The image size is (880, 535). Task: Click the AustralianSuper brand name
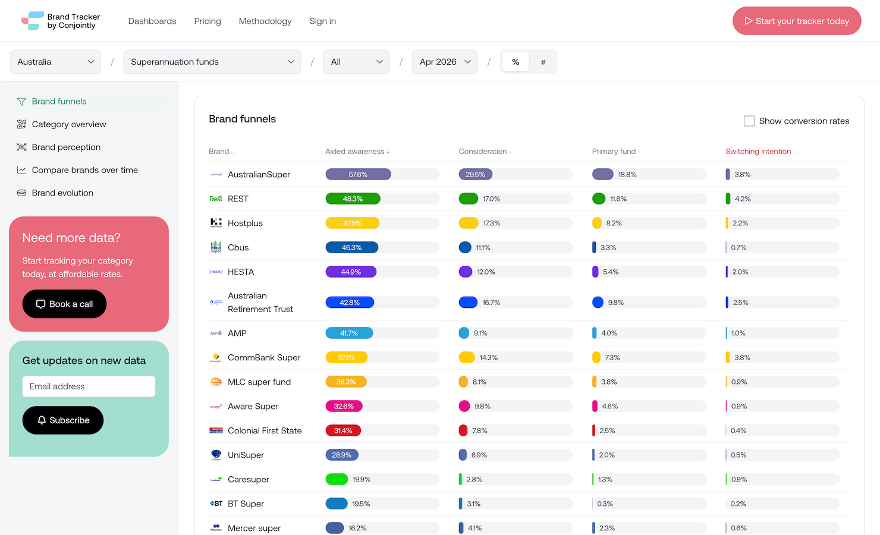click(259, 174)
